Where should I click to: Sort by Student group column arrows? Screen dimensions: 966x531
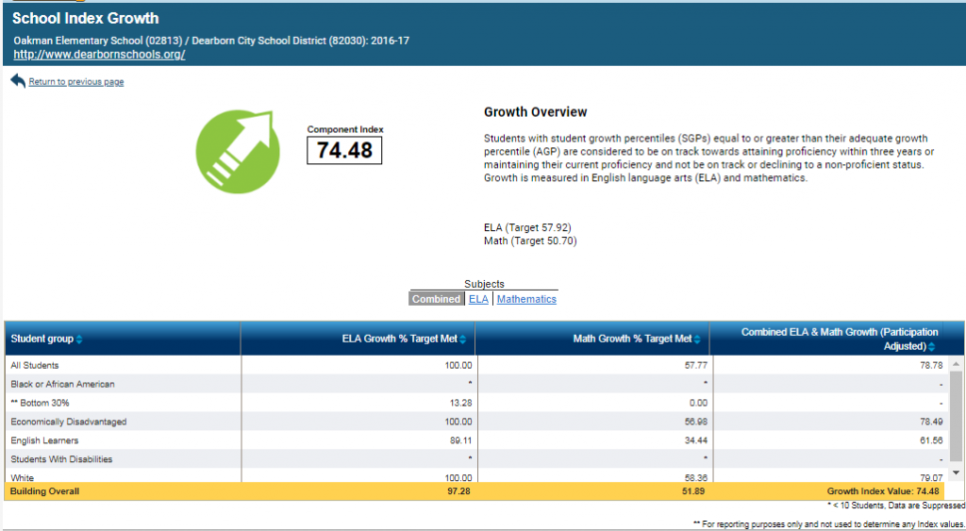point(79,340)
